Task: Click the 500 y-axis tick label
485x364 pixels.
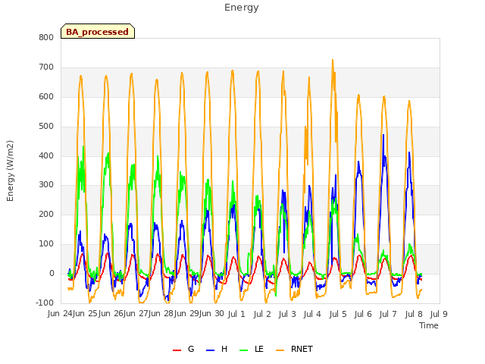Action: pyautogui.click(x=46, y=127)
